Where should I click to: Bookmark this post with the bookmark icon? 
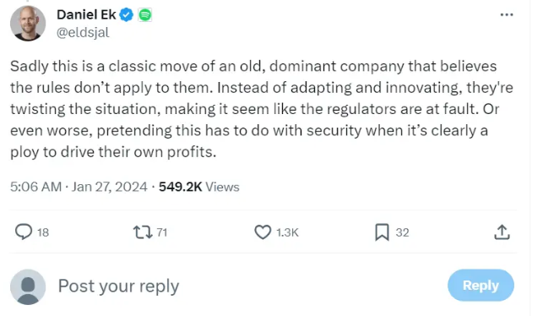pyautogui.click(x=382, y=232)
